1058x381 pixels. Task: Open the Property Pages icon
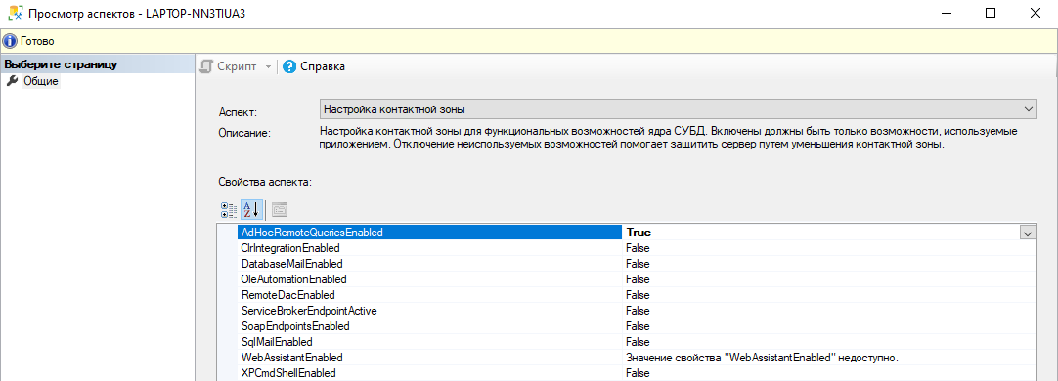(x=280, y=210)
